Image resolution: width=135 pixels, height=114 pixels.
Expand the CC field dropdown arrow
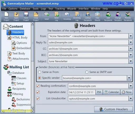(131, 49)
